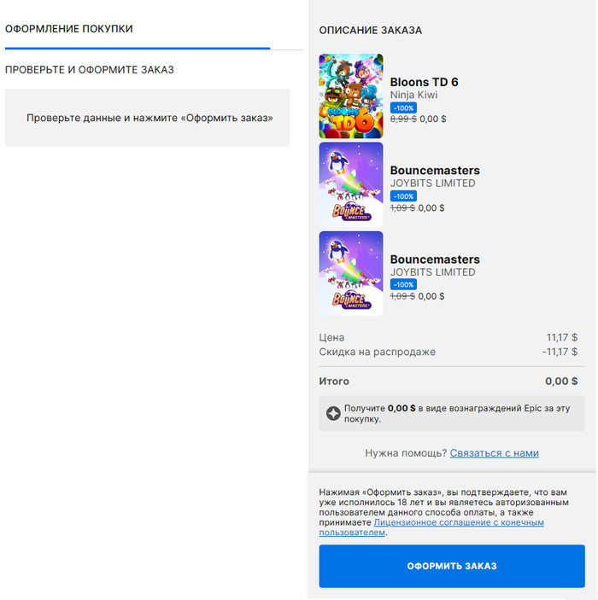Screen dimensions: 598x600
Task: Click the Bloons TD 6 cover thumbnail
Action: coord(350,96)
